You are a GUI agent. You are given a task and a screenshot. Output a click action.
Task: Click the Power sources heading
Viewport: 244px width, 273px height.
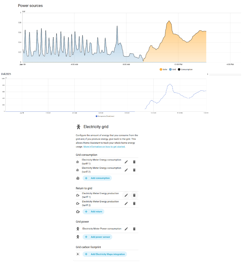[30, 6]
